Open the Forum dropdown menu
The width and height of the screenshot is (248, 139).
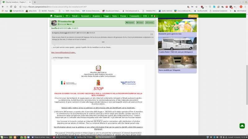[124, 16]
